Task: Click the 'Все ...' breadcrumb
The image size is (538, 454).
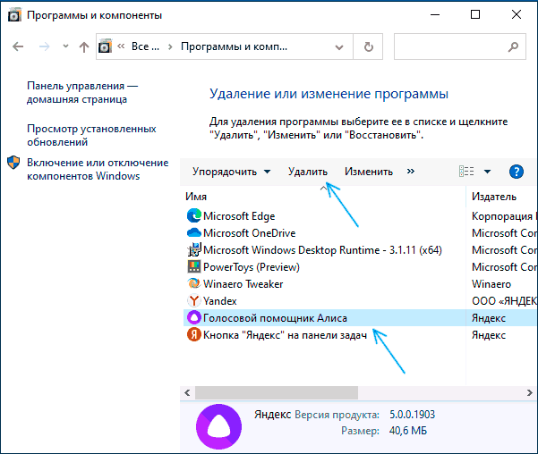Action: coord(146,46)
